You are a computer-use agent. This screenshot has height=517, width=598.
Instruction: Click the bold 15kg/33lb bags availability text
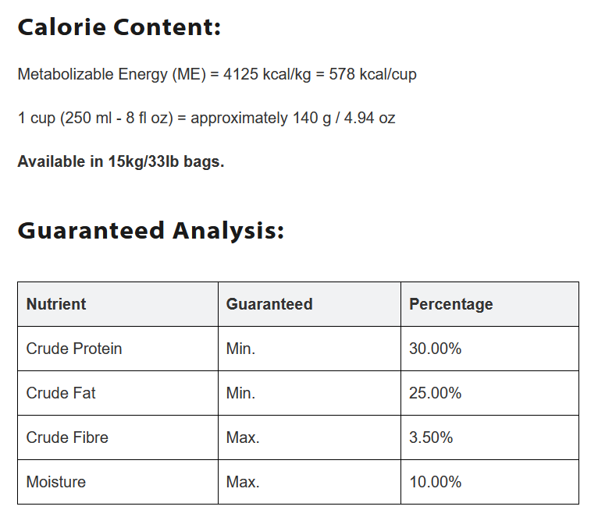(x=121, y=162)
